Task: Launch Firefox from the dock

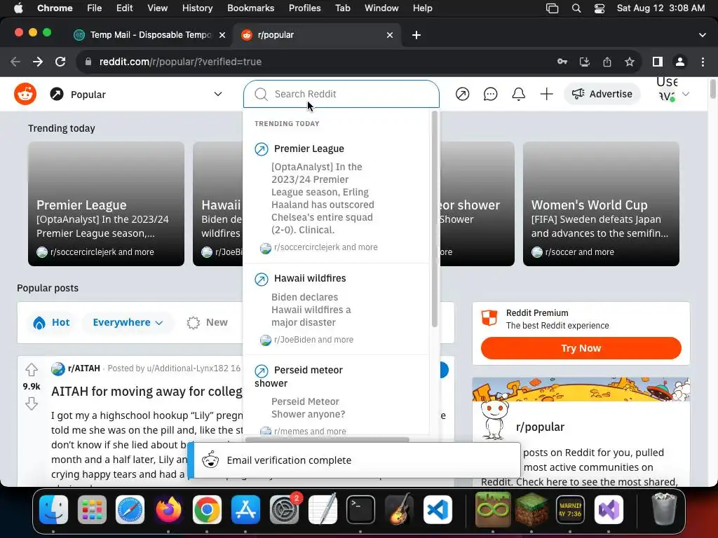Action: pyautogui.click(x=168, y=509)
